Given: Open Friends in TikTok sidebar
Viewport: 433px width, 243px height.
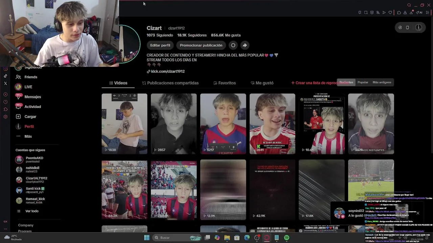Looking at the screenshot, I should point(26,77).
